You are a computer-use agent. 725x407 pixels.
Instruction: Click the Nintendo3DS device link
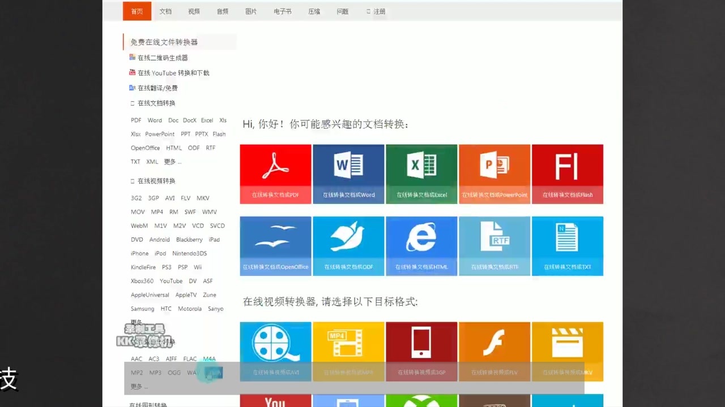pyautogui.click(x=190, y=253)
